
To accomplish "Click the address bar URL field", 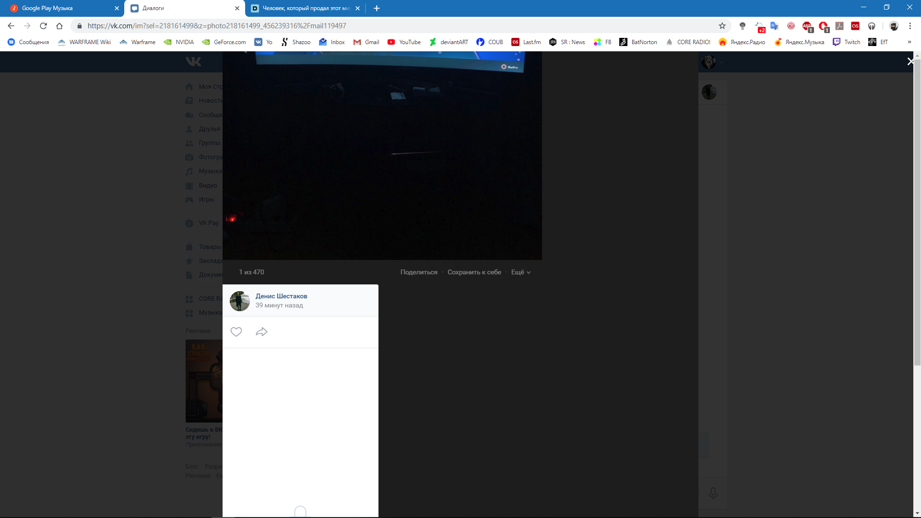I will coord(384,26).
